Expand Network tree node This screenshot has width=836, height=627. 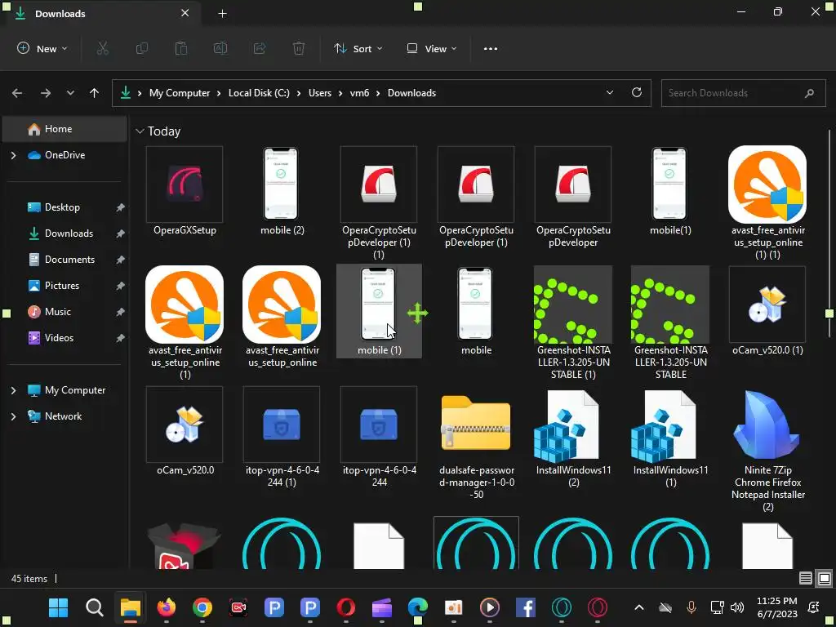click(x=13, y=416)
